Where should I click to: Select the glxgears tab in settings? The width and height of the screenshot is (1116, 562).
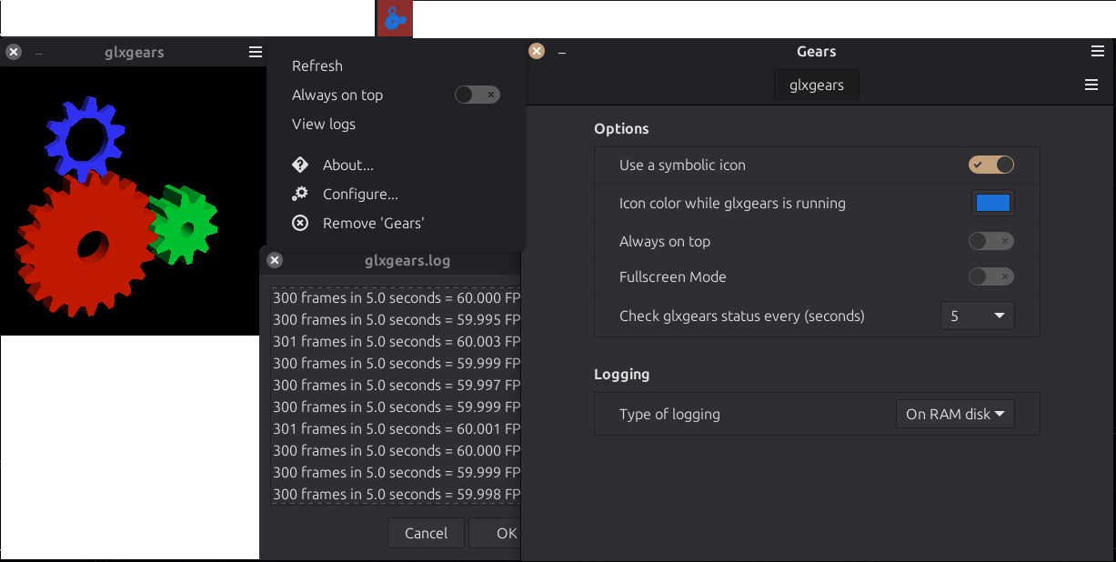817,85
